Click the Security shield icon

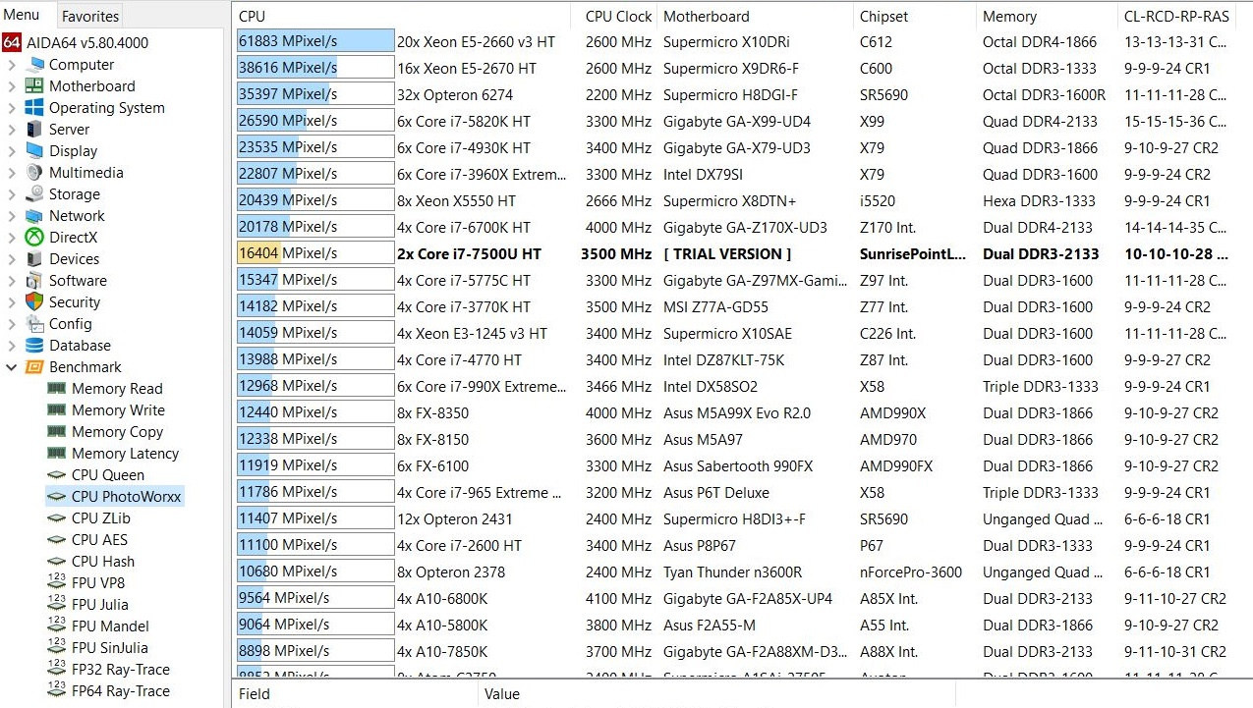point(34,302)
